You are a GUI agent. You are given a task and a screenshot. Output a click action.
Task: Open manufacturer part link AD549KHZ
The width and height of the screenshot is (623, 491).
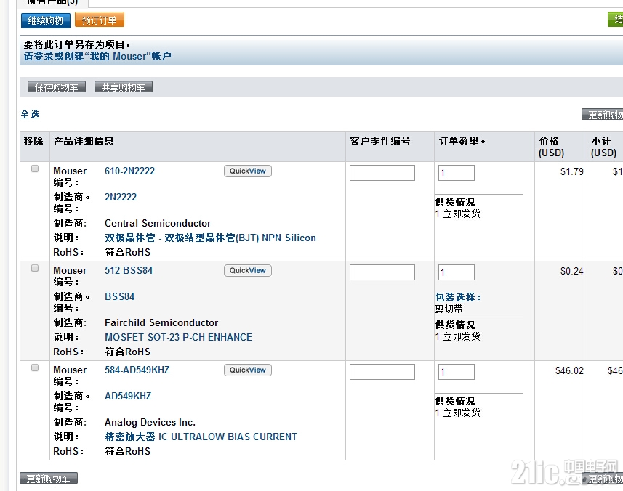128,396
